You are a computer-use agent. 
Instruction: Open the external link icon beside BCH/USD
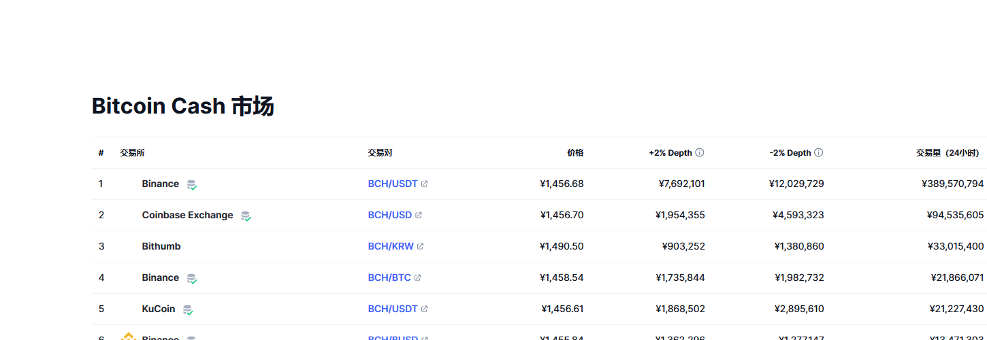[419, 216]
